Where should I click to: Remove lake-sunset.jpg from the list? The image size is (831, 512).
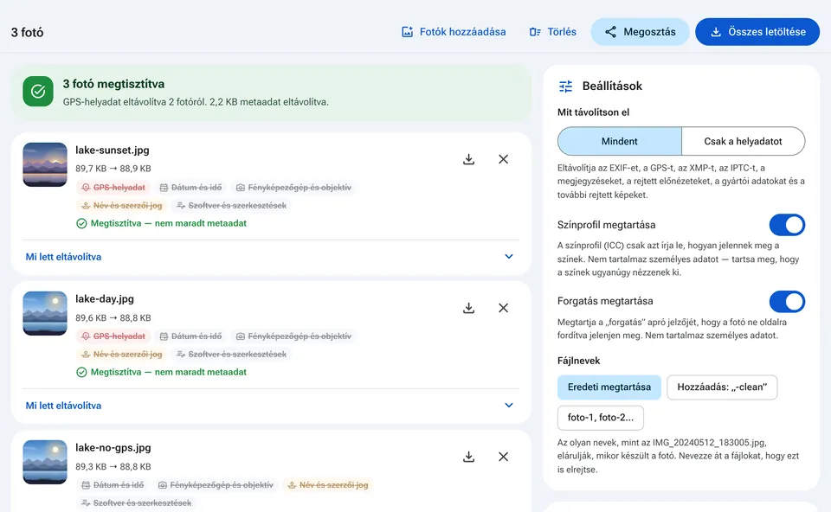tap(504, 159)
